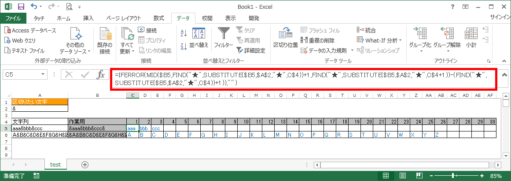Viewport: 511px width, 181px height.
Task: Add a new sheet with plus icon
Action: click(85, 164)
